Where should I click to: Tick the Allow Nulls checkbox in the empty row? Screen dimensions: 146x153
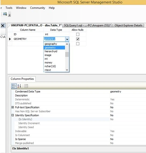point(78,44)
